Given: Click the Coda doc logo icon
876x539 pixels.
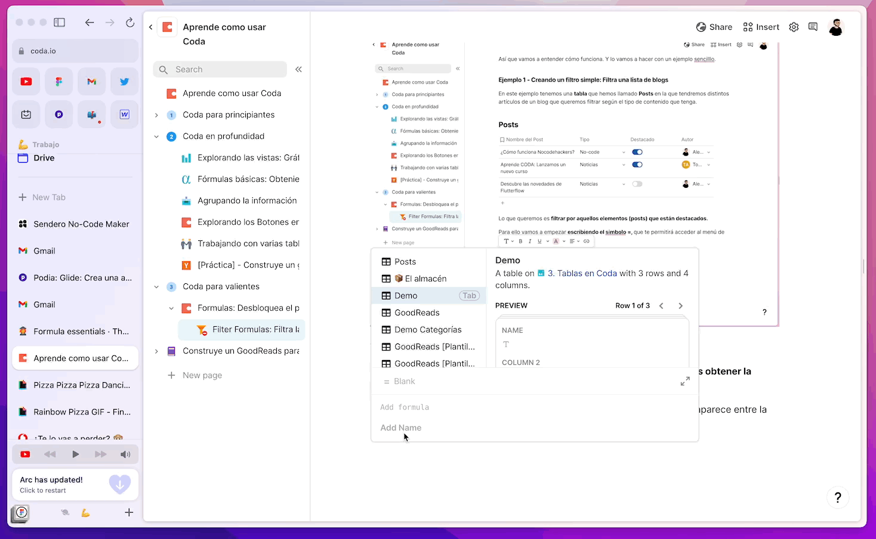Looking at the screenshot, I should 167,27.
